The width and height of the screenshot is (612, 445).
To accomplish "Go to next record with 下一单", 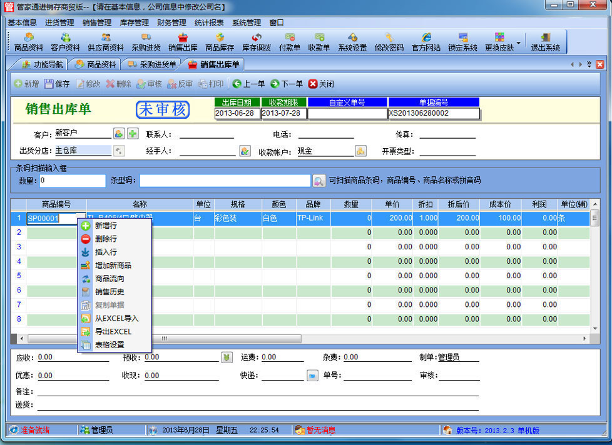I will (287, 84).
